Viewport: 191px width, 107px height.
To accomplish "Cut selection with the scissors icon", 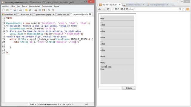I will 36,10.
